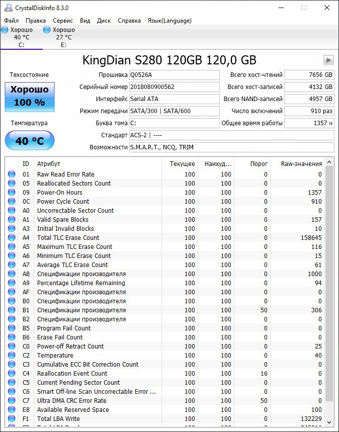
Task: Click power-on count value 910 раз
Action: 309,111
